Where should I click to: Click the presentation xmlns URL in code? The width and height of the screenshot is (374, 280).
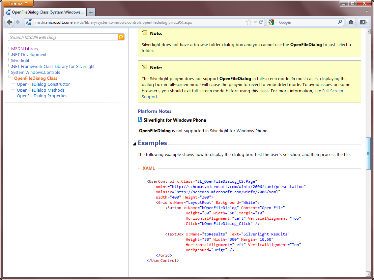pos(238,187)
